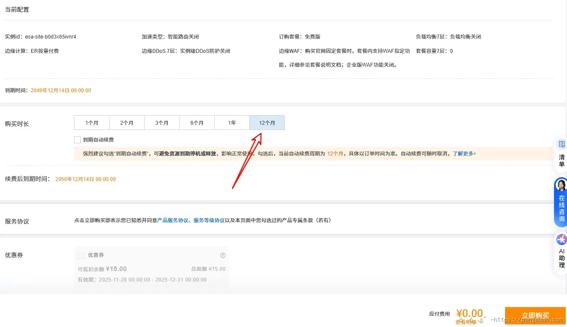Click the 立即购买 purchase button
Screen dimensions: 567x327
pos(535,316)
